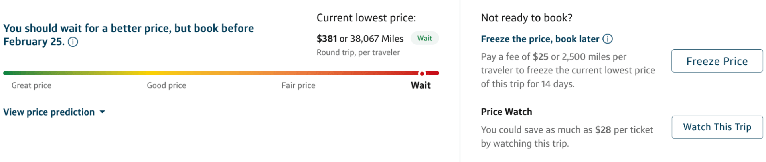Select the Good price label
This screenshot has width=766, height=162.
tap(166, 85)
